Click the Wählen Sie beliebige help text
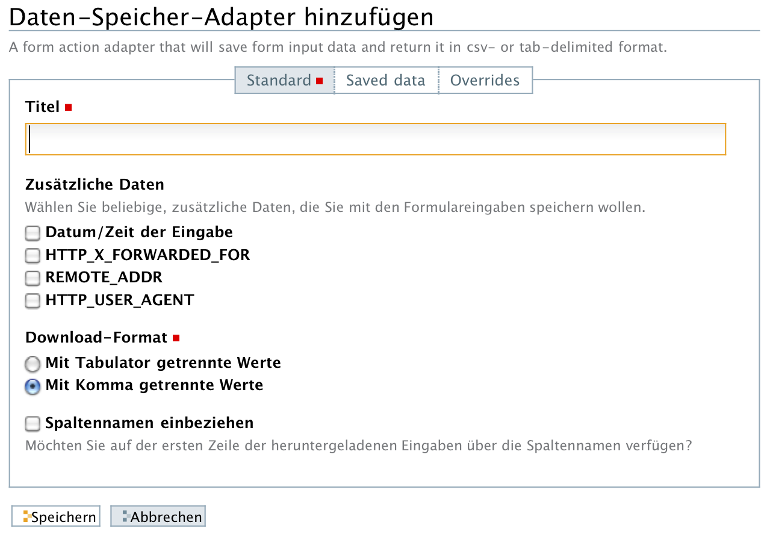770x537 pixels. click(335, 208)
